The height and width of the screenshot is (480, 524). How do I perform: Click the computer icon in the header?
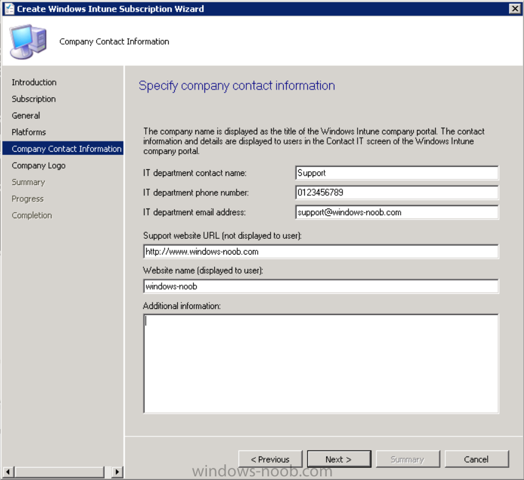(x=28, y=42)
